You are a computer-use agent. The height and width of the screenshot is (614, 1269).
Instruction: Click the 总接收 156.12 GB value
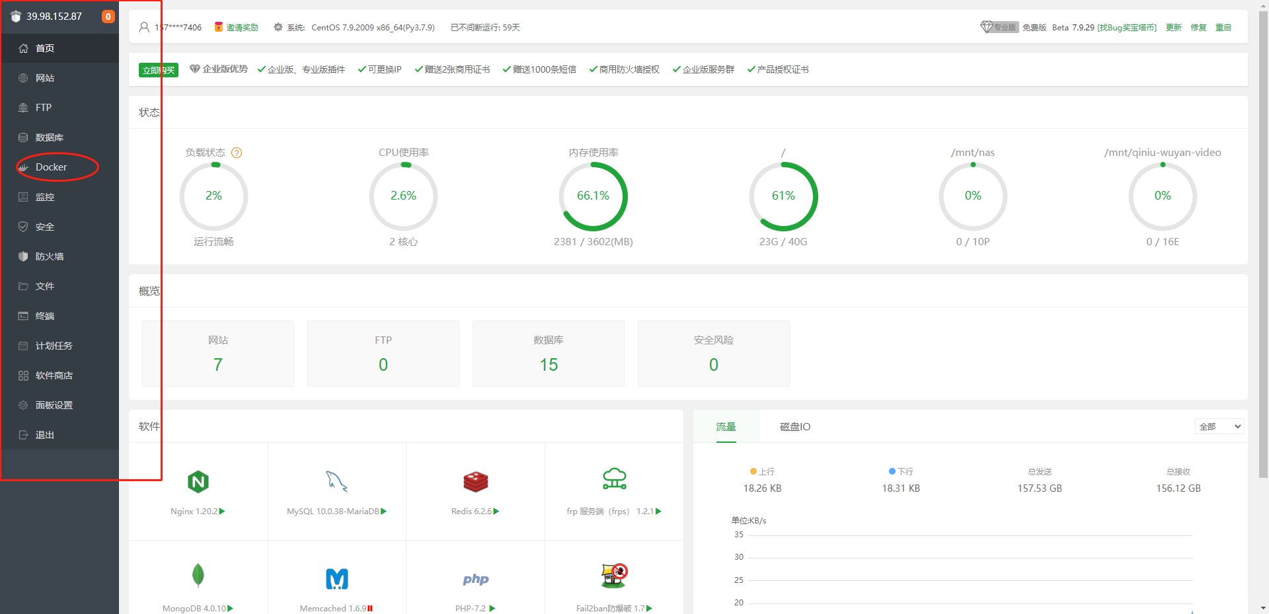pyautogui.click(x=1178, y=488)
